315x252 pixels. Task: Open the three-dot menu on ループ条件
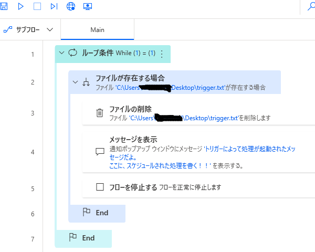[x=162, y=54]
